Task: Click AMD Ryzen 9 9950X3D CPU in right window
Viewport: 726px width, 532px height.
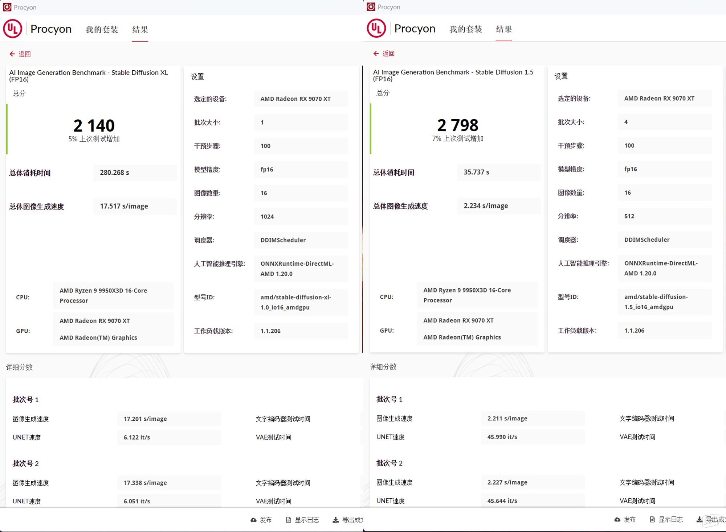Action: pyautogui.click(x=477, y=295)
